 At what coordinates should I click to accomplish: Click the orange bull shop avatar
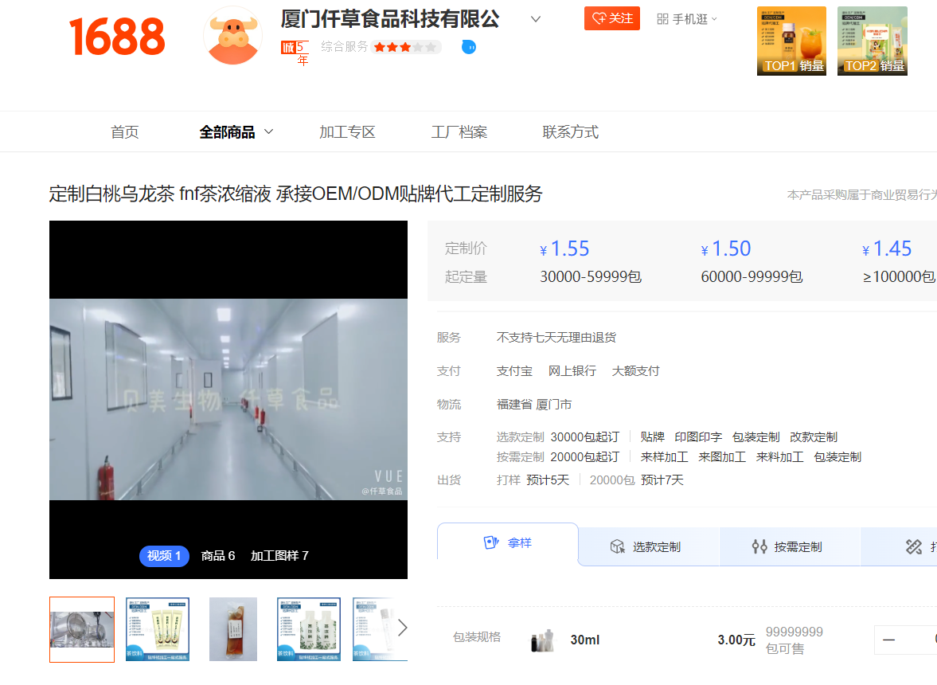coord(232,36)
